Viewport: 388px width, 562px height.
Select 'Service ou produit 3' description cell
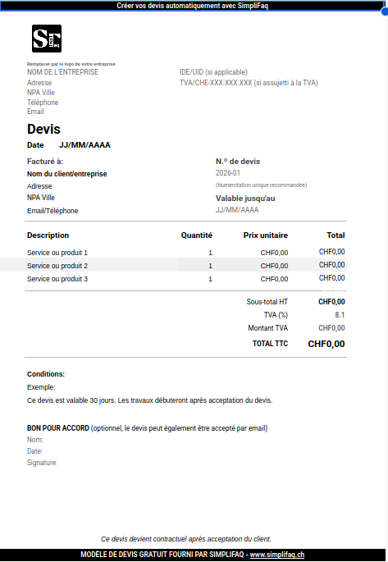click(57, 279)
